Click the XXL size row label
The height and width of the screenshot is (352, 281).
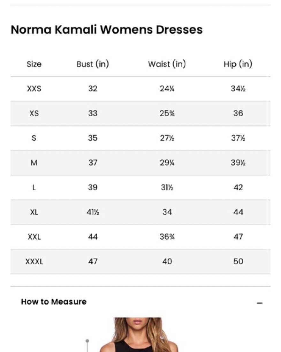pyautogui.click(x=34, y=237)
